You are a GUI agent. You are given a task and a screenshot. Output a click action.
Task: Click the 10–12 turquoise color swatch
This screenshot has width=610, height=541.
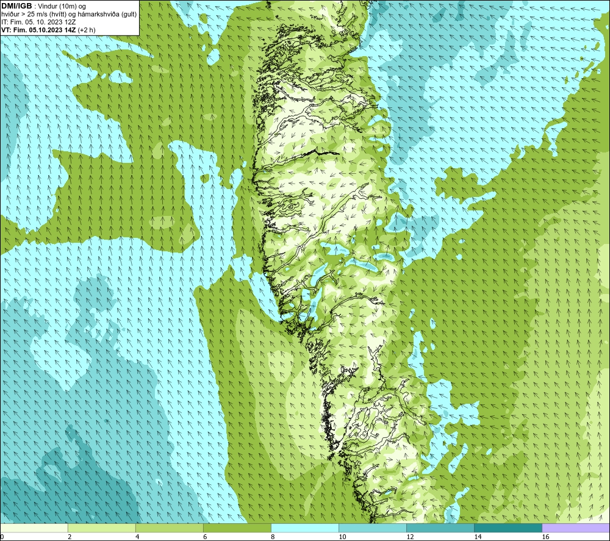pyautogui.click(x=373, y=528)
